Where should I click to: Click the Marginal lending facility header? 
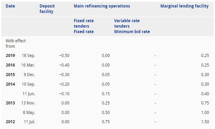185,6
